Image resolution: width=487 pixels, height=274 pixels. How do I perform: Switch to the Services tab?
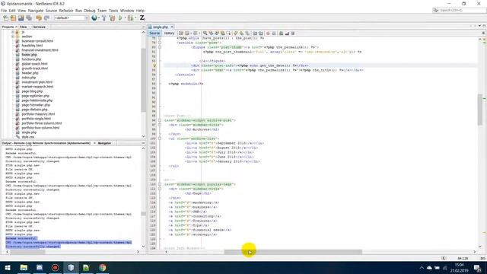pyautogui.click(x=40, y=27)
